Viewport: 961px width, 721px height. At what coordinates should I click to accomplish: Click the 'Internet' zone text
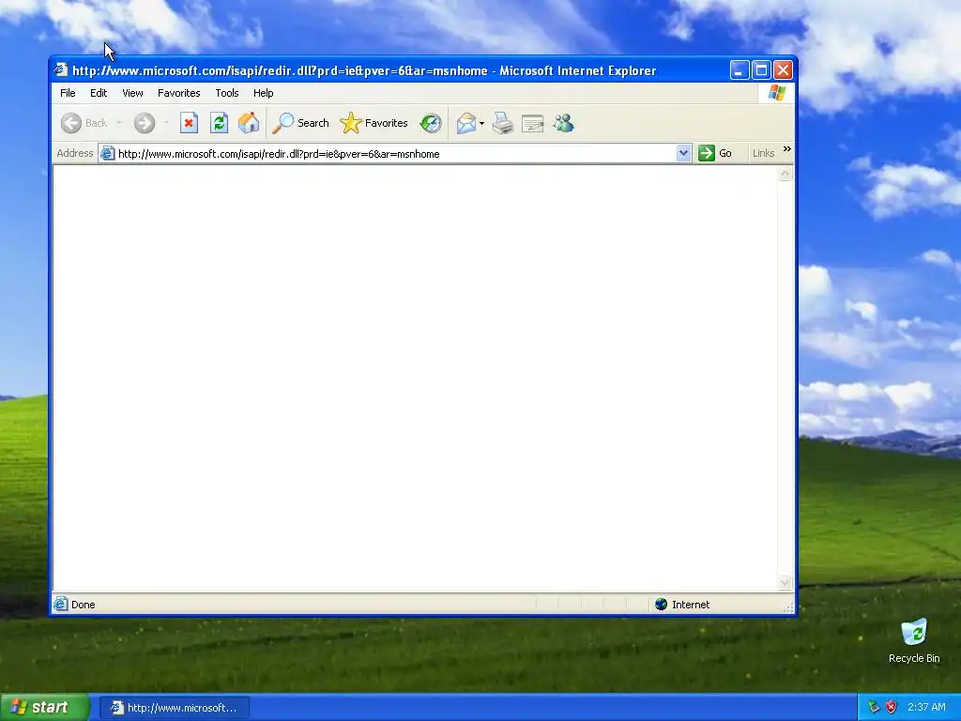pos(691,605)
